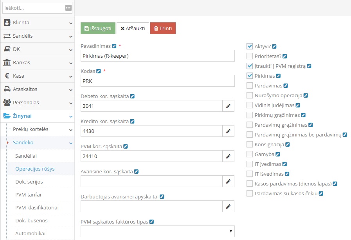
Task: Expand the Klientai sidebar section
Action: (37, 23)
